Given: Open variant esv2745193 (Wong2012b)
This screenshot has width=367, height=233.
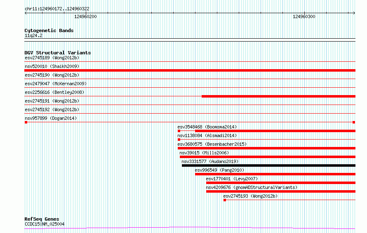Looking at the screenshot, I should click(x=250, y=196).
